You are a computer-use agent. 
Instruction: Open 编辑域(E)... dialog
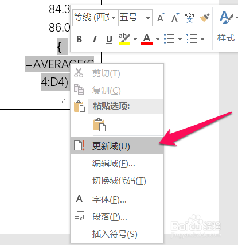click(117, 164)
